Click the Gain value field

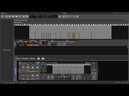pyautogui.click(x=36, y=43)
